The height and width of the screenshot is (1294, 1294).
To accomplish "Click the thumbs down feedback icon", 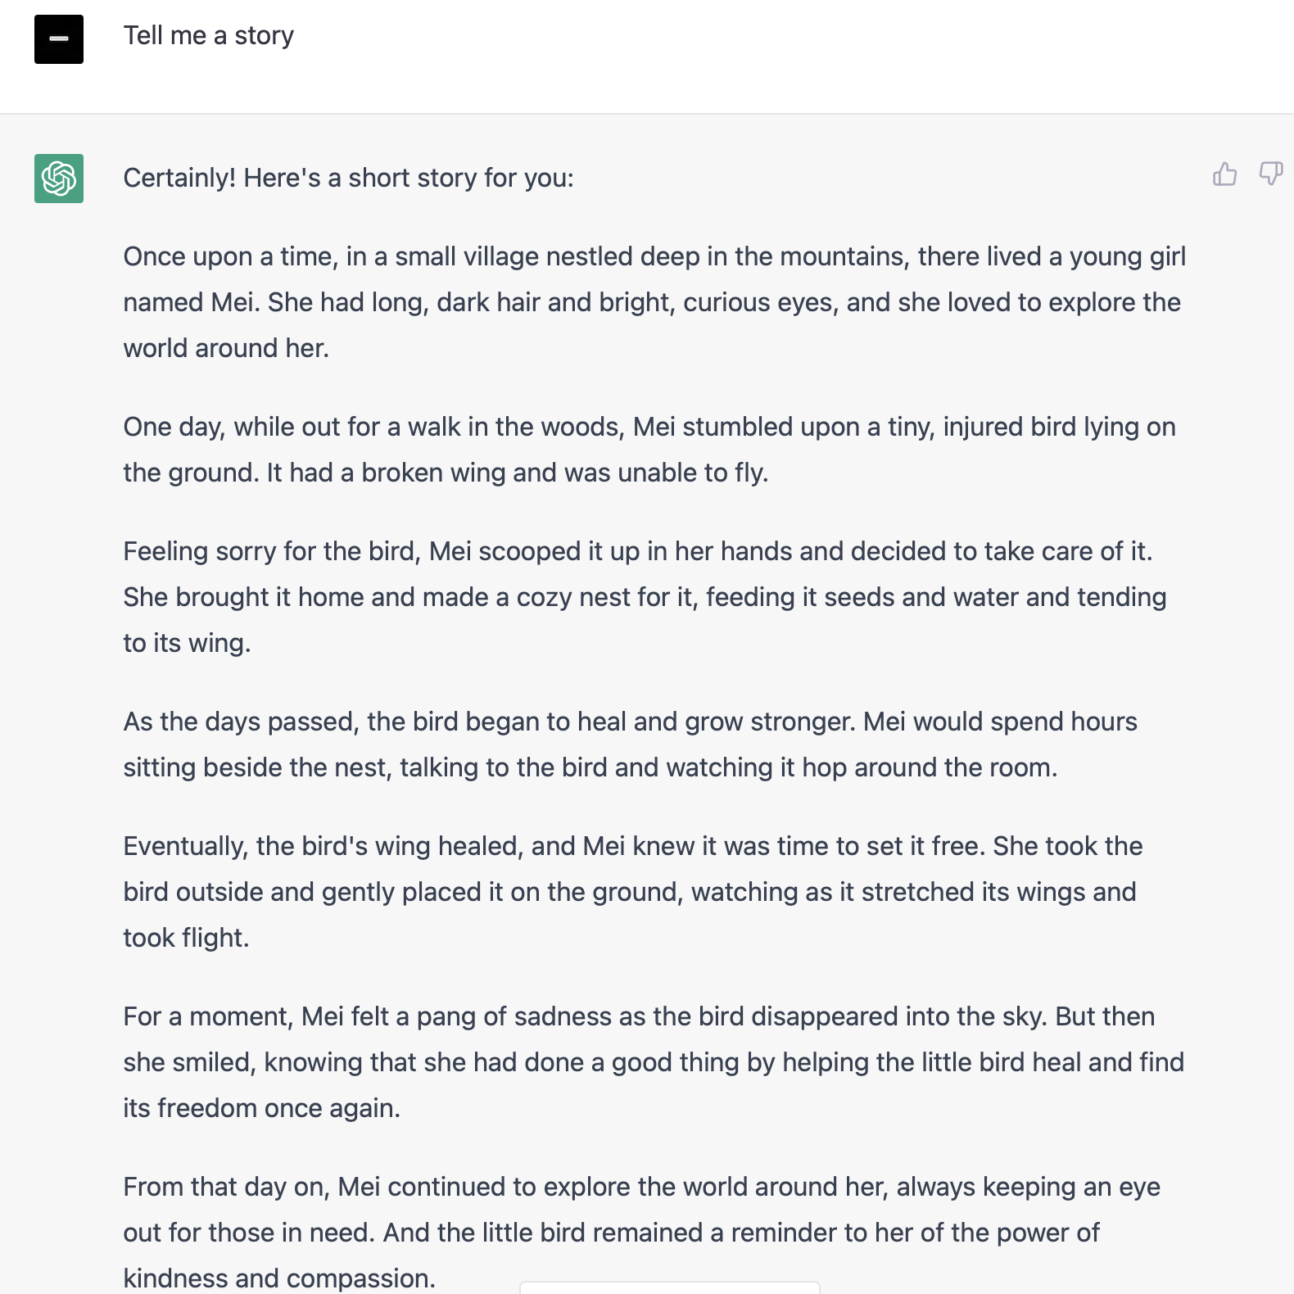I will 1271,174.
